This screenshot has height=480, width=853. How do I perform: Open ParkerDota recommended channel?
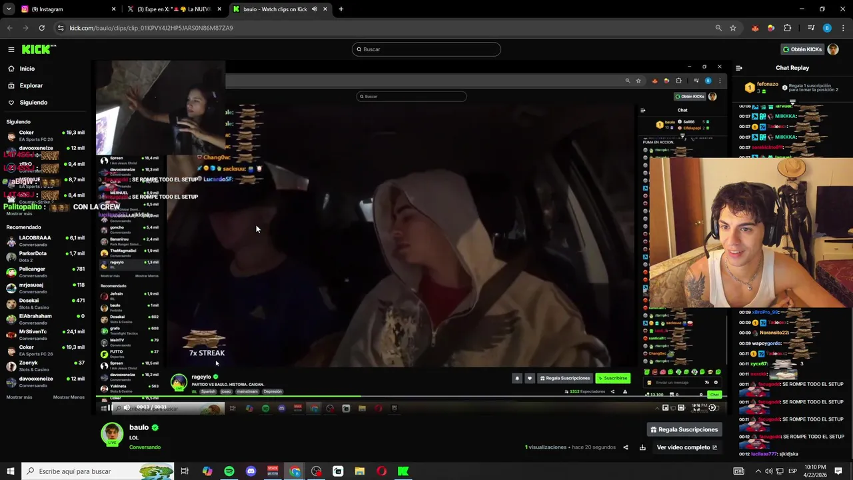45,257
